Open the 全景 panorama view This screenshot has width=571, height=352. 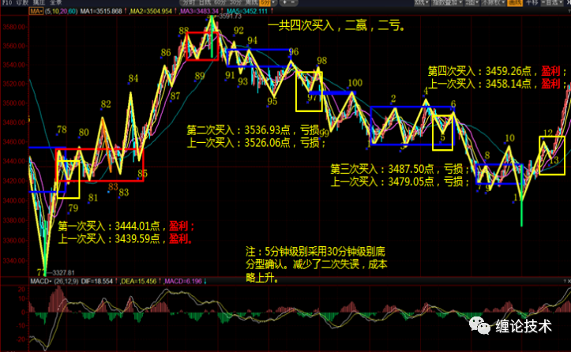[56, 2]
